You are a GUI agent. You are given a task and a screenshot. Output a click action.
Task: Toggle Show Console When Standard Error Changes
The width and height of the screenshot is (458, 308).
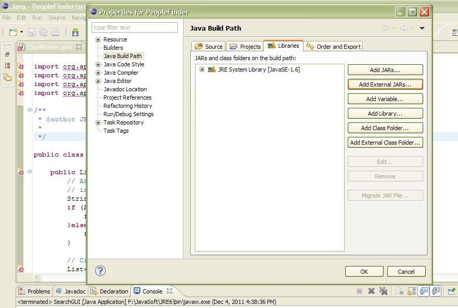click(436, 291)
